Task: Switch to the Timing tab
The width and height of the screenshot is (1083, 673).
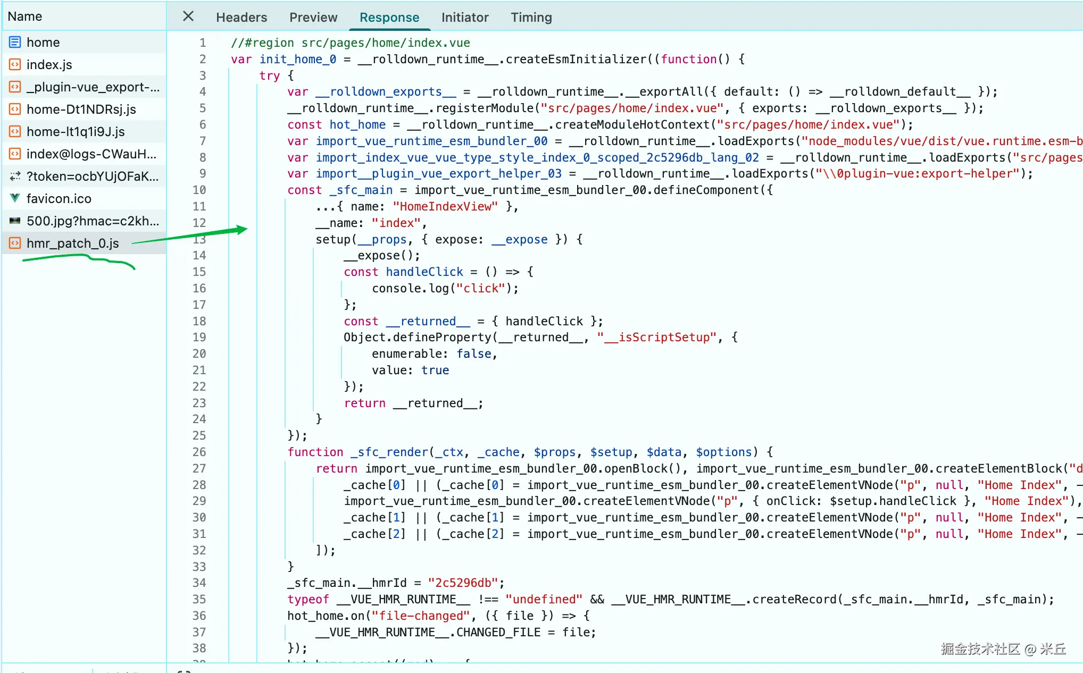Action: point(531,18)
